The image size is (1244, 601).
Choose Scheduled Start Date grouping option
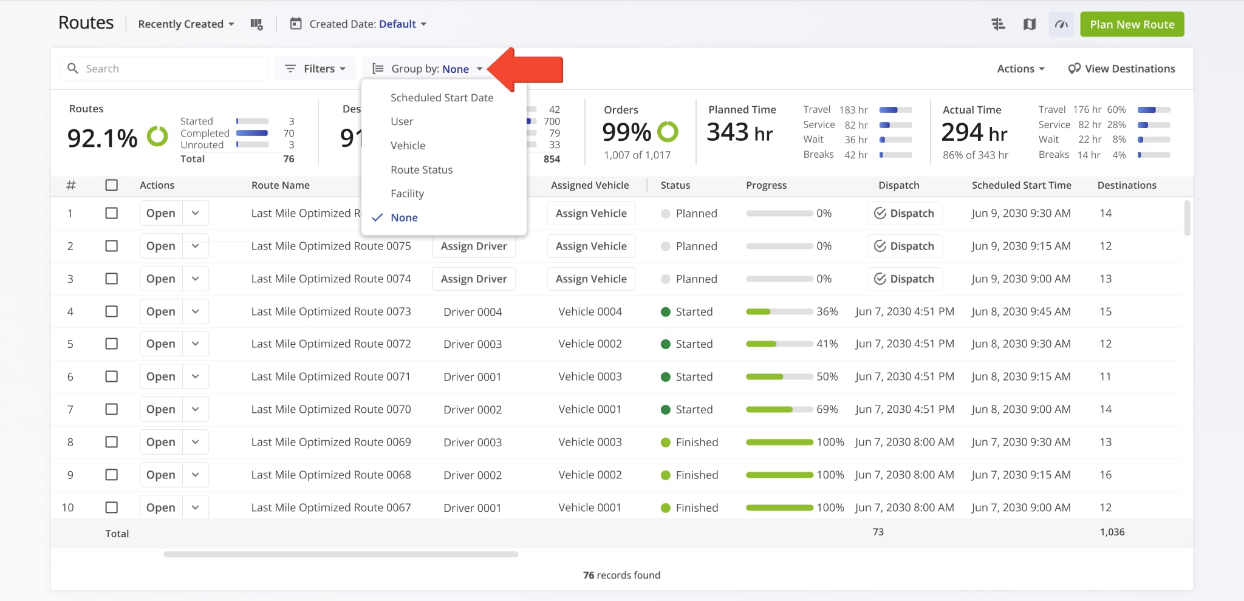[442, 97]
